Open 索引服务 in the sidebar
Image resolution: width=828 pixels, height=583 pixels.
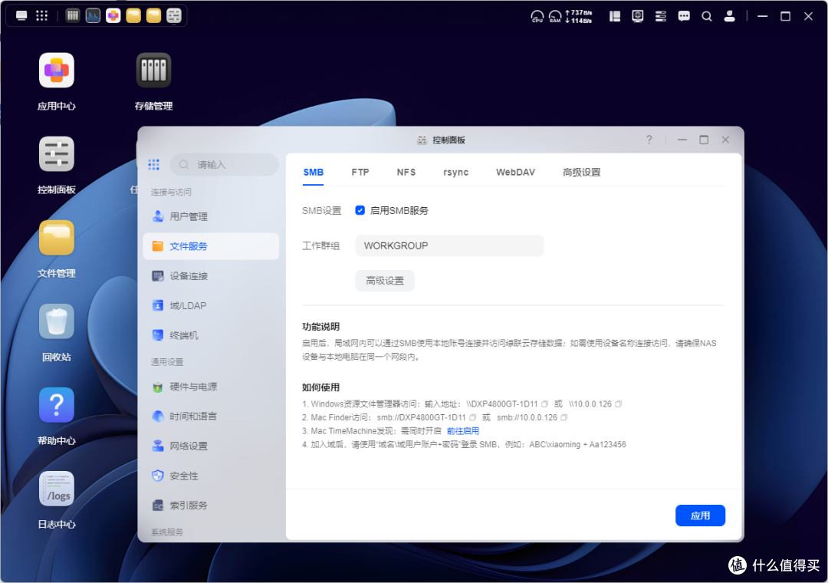211,506
